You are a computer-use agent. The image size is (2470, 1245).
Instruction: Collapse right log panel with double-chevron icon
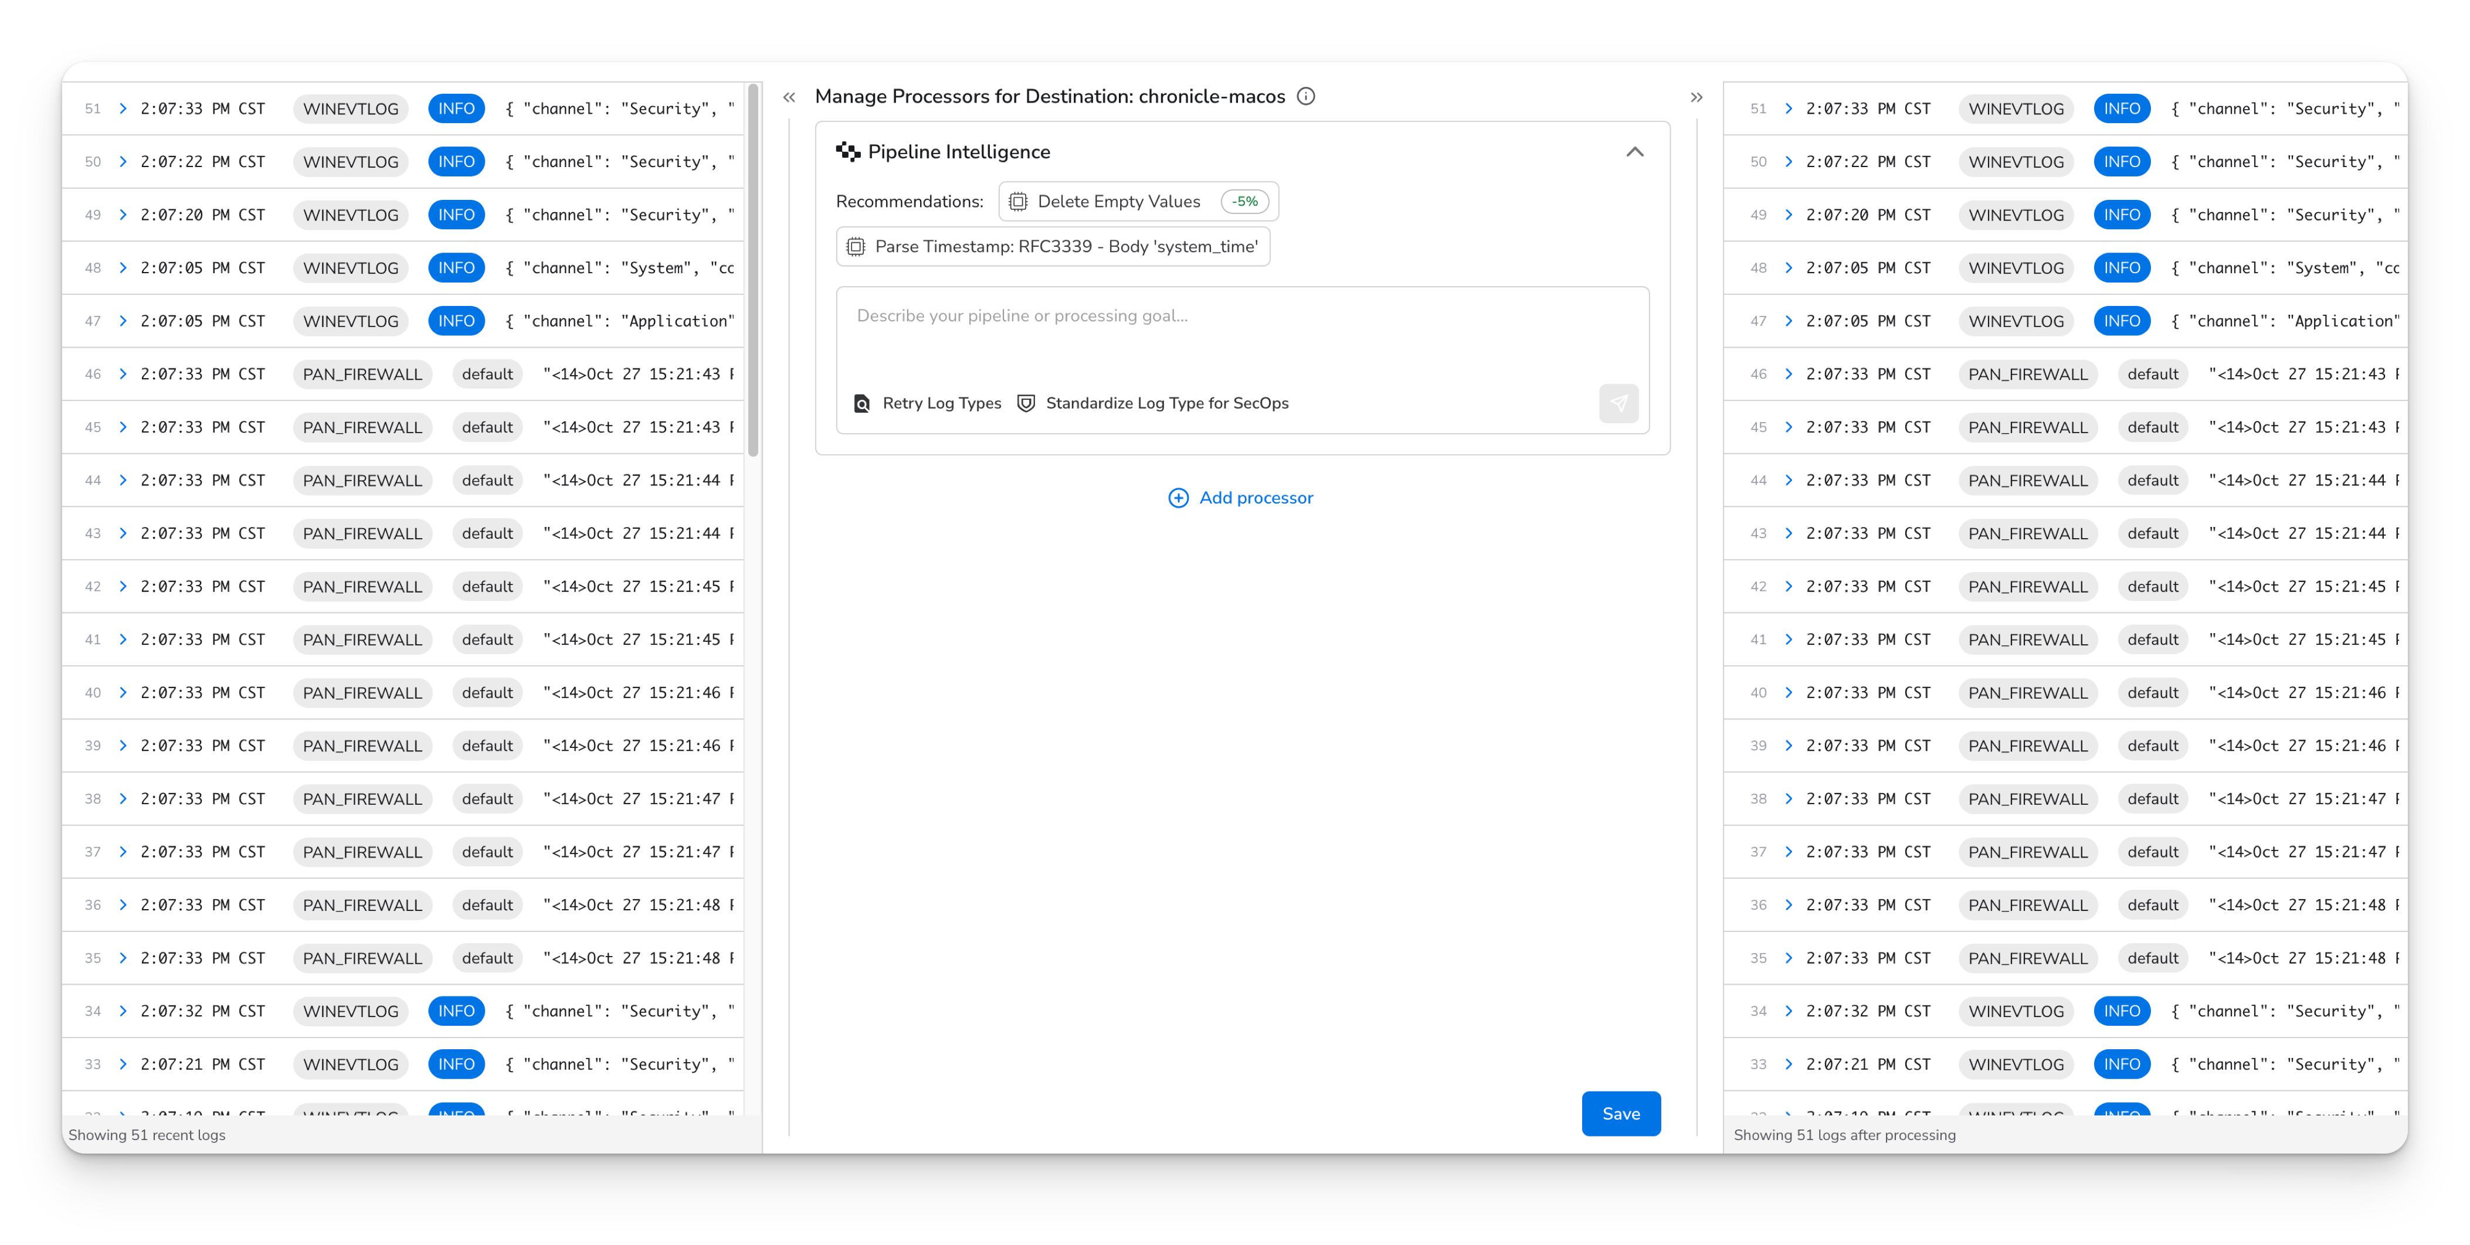coord(1696,97)
